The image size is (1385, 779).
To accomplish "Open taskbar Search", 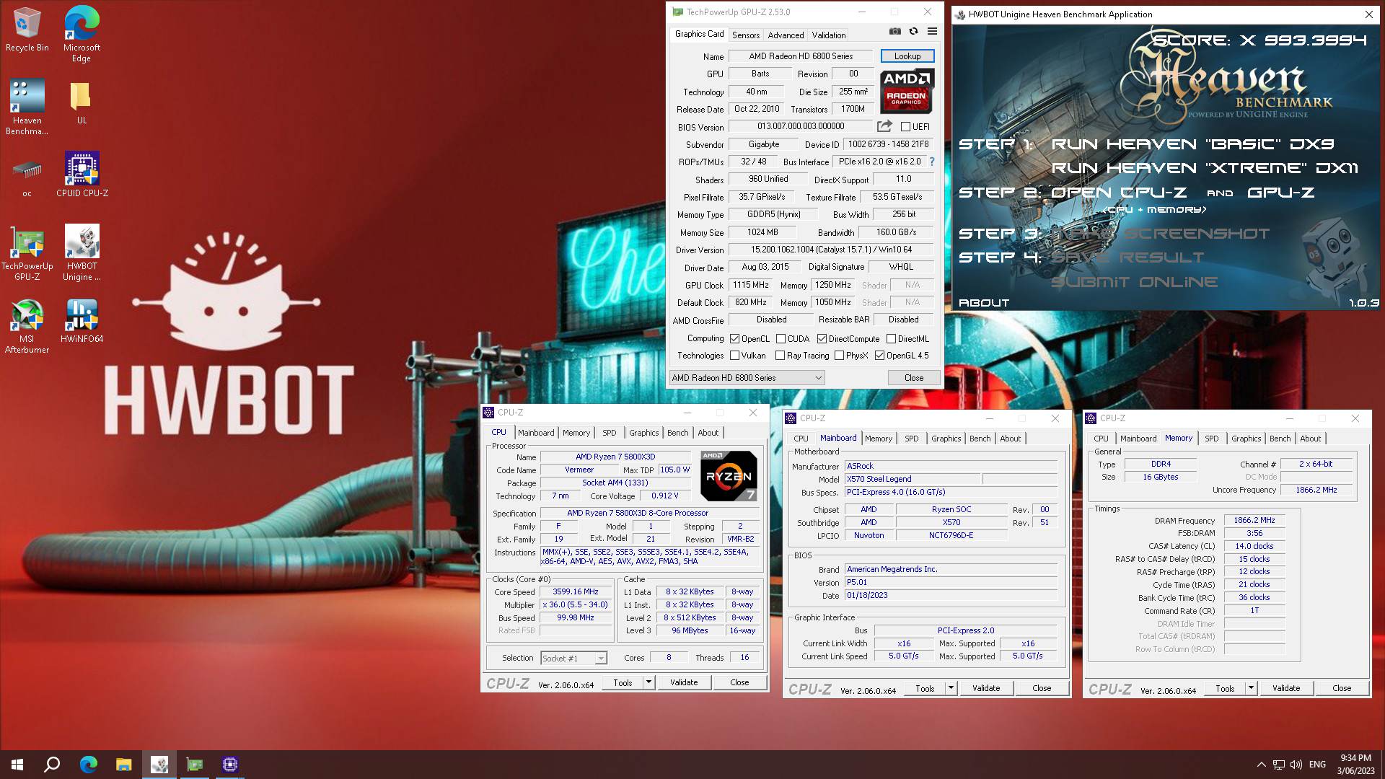I will (x=52, y=765).
